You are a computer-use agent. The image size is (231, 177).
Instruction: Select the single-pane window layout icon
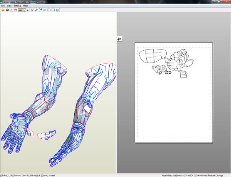click(x=53, y=10)
